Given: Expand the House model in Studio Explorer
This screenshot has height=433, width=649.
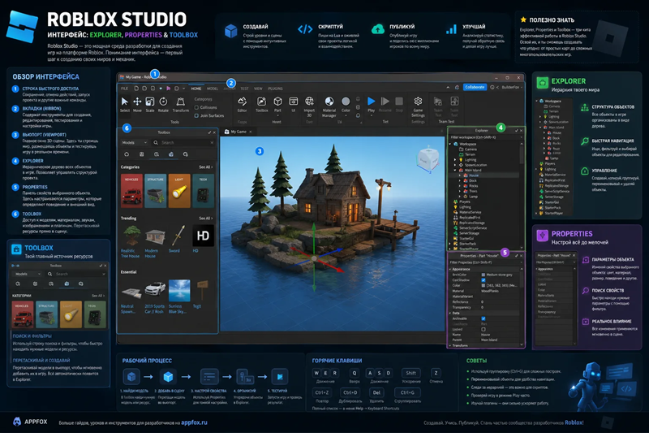Looking at the screenshot, I should pos(460,175).
